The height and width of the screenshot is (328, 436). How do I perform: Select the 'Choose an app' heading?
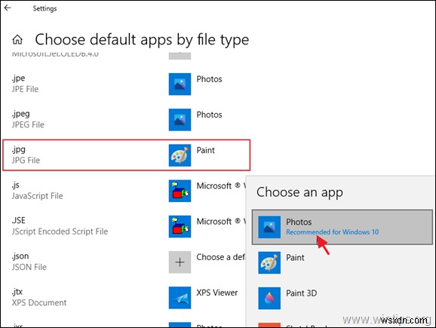tap(299, 192)
